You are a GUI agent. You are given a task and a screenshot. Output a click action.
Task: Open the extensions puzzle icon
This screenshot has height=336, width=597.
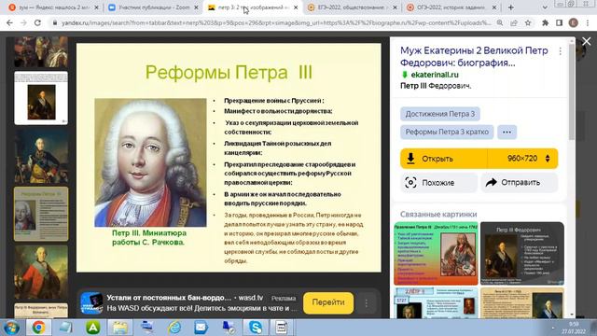coord(545,22)
